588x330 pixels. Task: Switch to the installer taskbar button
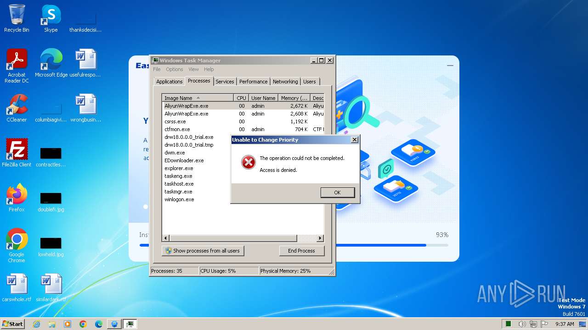(114, 324)
